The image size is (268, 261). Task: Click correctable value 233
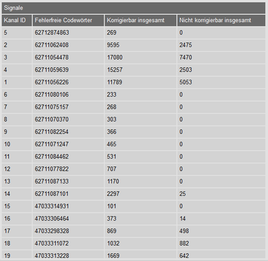(x=111, y=95)
